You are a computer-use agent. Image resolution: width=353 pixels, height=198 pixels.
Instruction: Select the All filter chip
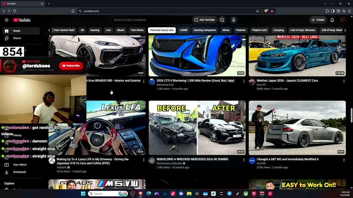coord(82,30)
